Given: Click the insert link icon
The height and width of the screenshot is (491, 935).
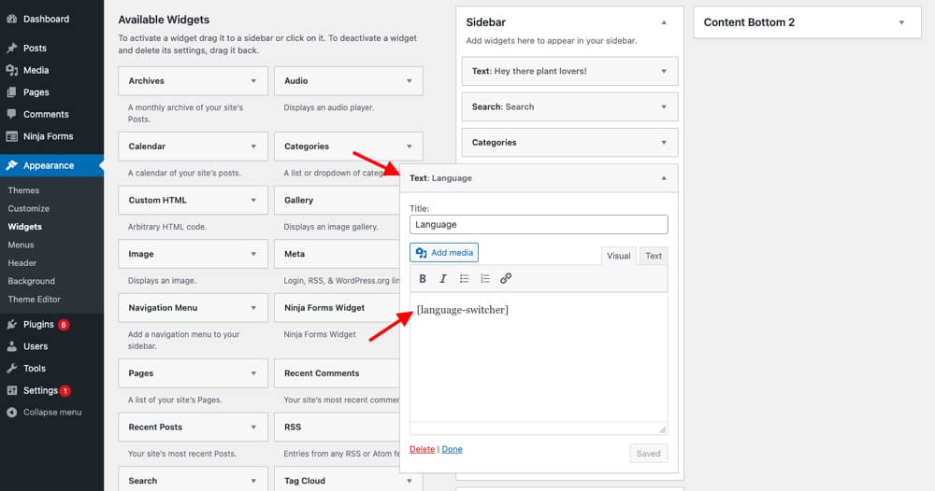Looking at the screenshot, I should pos(506,278).
